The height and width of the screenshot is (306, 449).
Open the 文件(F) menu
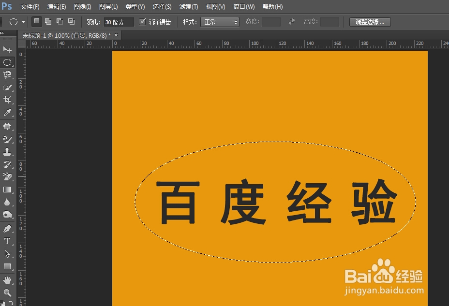(30, 7)
